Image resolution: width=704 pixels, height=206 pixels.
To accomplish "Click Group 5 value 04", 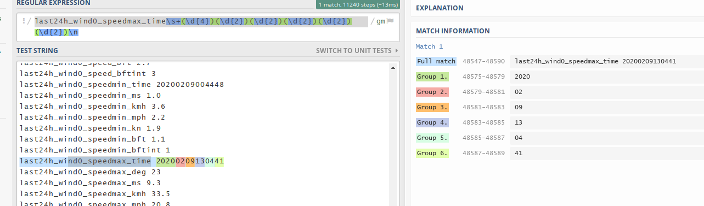I will [x=519, y=138].
